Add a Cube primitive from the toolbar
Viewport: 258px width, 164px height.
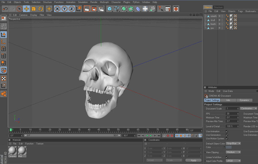pos(110,9)
